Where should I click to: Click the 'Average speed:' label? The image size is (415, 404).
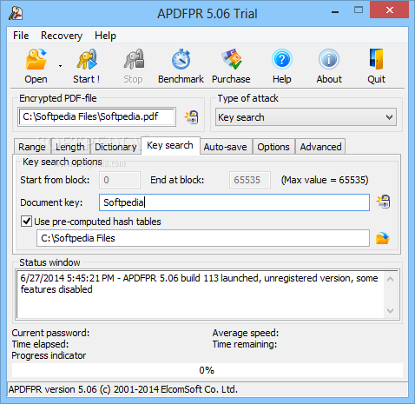pyautogui.click(x=246, y=333)
